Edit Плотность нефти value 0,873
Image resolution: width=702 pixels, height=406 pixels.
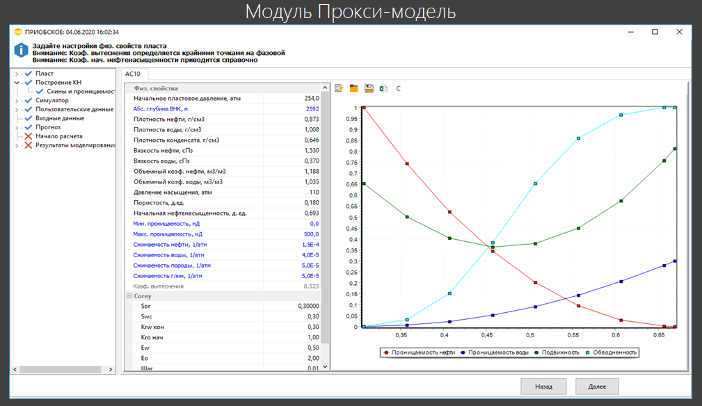pos(292,120)
